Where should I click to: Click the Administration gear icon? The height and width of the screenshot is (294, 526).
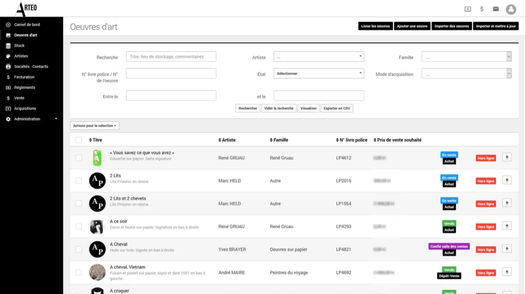coord(8,119)
